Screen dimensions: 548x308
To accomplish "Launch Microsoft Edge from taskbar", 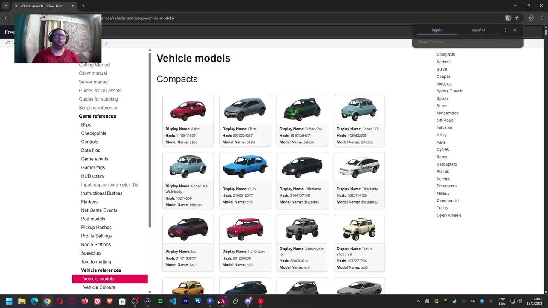I will (34, 301).
